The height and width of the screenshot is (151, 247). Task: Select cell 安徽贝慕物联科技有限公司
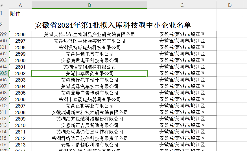89,145
